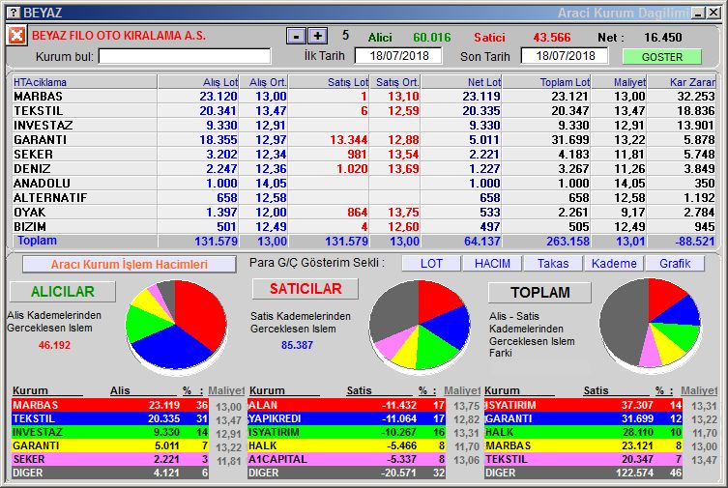Click YAPIKREDI row in sellers list
728x488 pixels.
pos(346,418)
